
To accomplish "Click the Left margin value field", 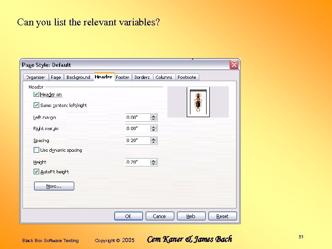I will coord(137,118).
